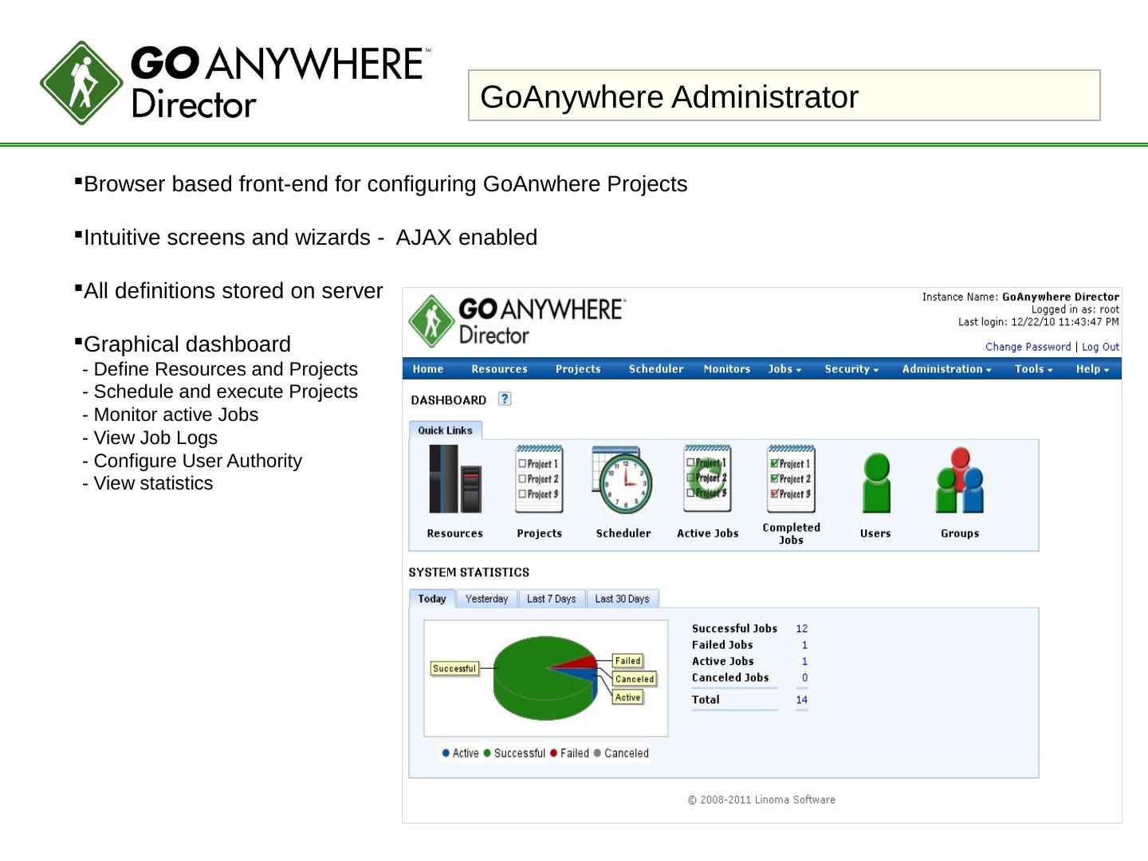Switch to the Last 30 Days tab

tap(622, 599)
